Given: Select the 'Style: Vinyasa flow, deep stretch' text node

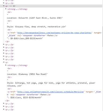Looking at the screenshot, I should (x=36, y=27).
